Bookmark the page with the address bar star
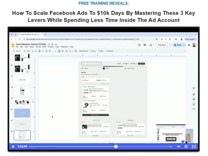Image resolution: width=208 pixels, height=156 pixels. coord(156,39)
